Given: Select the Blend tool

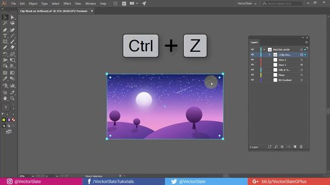Looking at the screenshot, I should coord(12,79).
